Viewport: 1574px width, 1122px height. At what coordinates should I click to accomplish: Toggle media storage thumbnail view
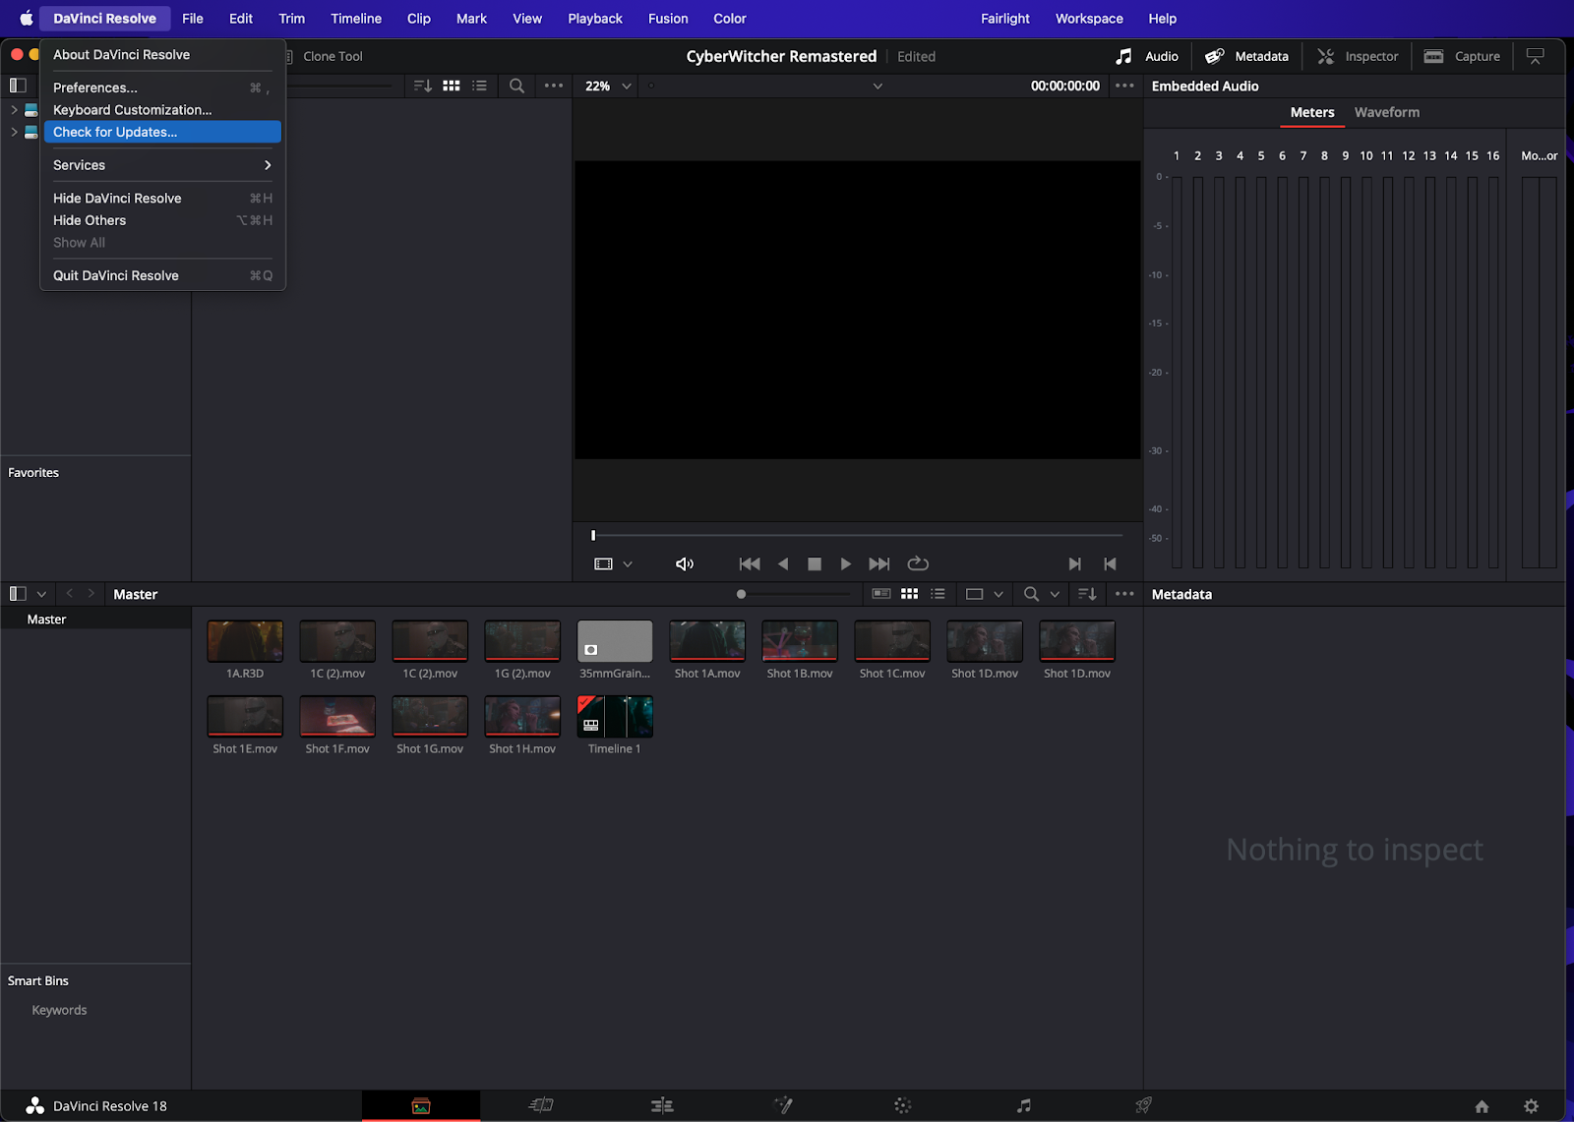[x=452, y=86]
